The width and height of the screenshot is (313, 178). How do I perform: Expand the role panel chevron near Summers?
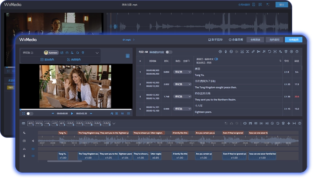click(97, 53)
